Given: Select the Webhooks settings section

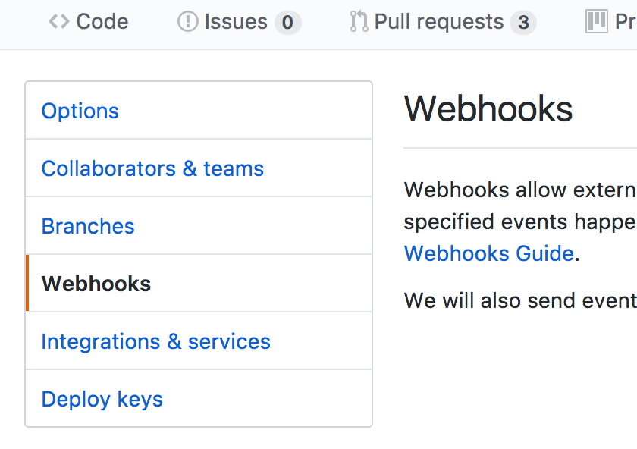Looking at the screenshot, I should click(x=96, y=283).
